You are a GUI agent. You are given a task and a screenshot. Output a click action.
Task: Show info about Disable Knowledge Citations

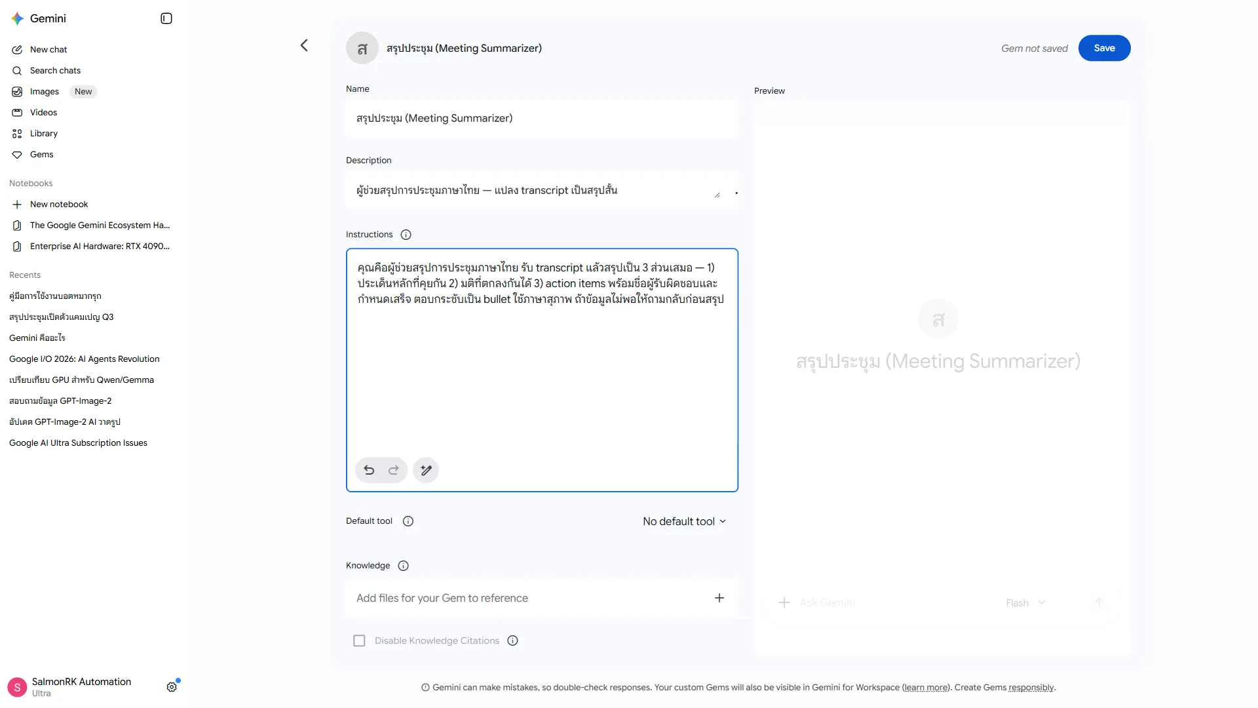click(x=513, y=640)
